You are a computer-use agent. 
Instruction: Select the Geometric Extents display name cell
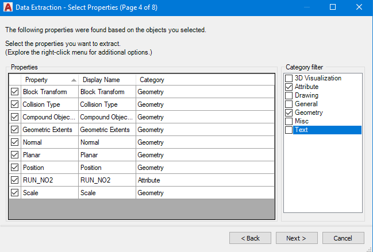pyautogui.click(x=107, y=129)
